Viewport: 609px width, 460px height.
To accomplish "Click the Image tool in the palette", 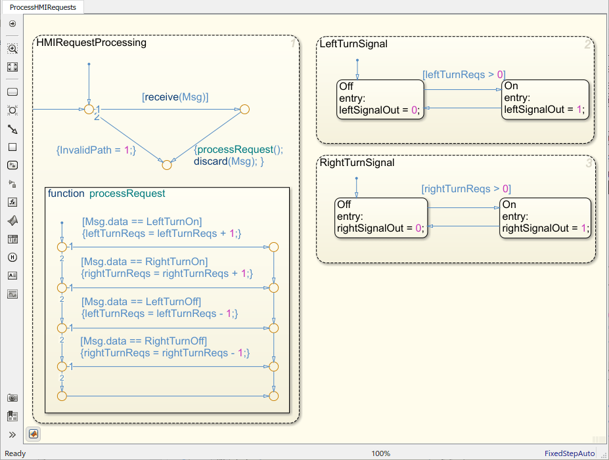I will pyautogui.click(x=12, y=294).
